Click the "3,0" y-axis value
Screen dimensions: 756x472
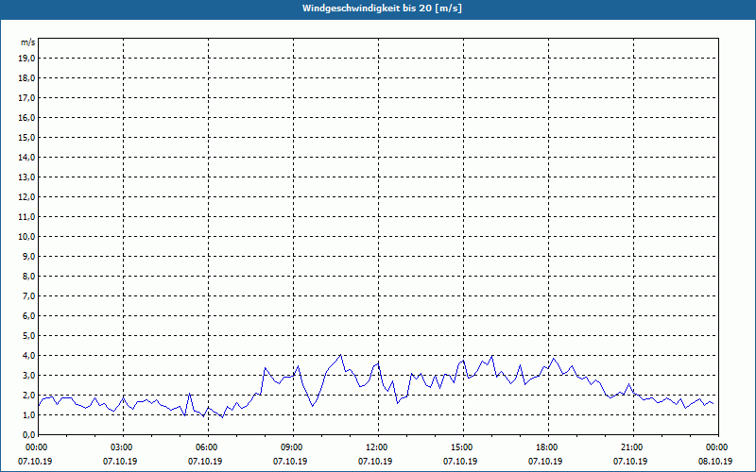pyautogui.click(x=29, y=375)
